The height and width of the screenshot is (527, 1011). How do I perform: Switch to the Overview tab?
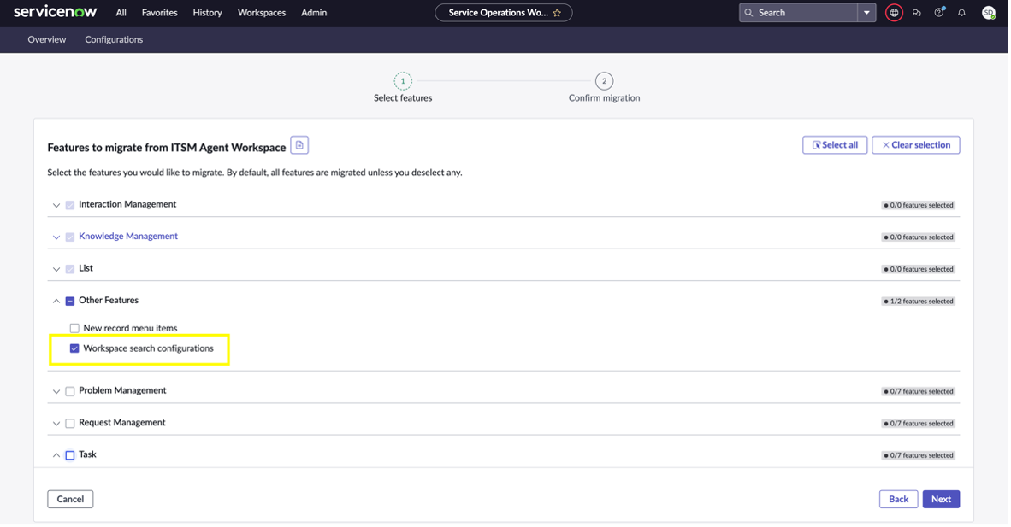[47, 40]
